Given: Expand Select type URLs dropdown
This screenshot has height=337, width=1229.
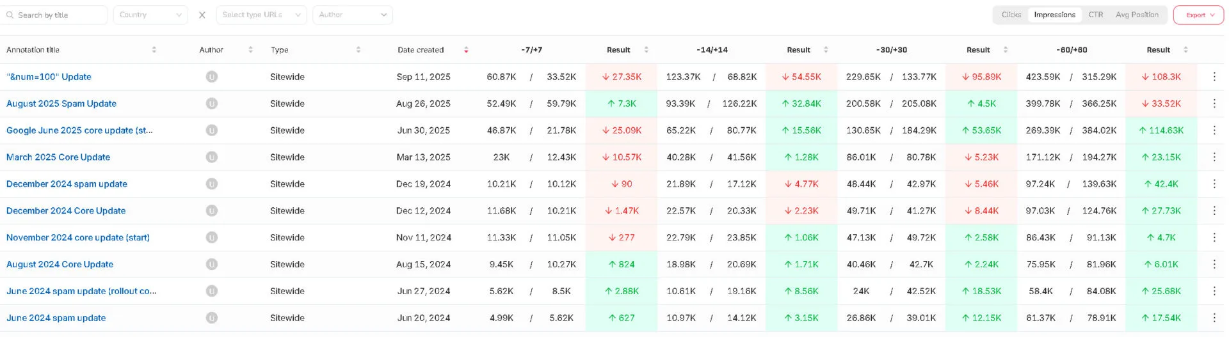Looking at the screenshot, I should click(x=261, y=15).
